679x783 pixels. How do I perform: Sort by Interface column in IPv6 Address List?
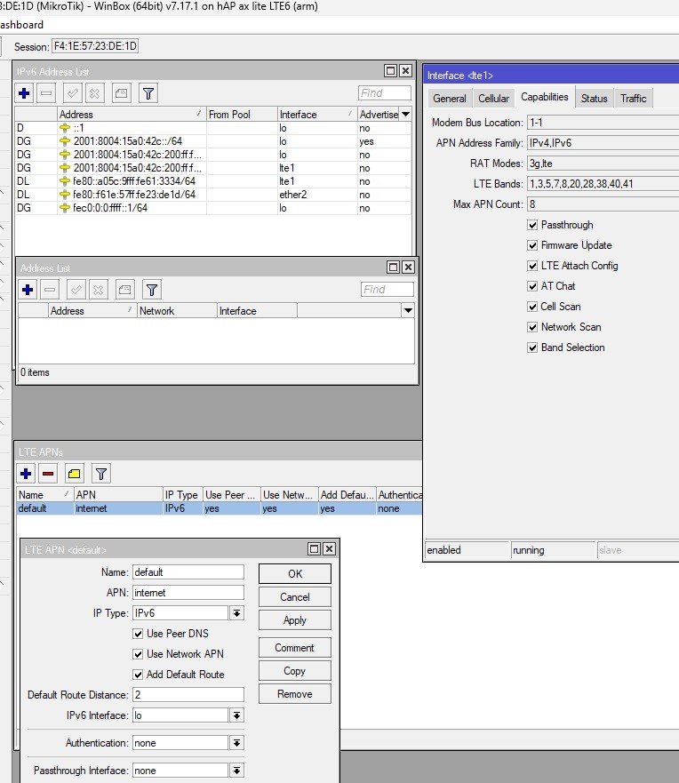317,115
